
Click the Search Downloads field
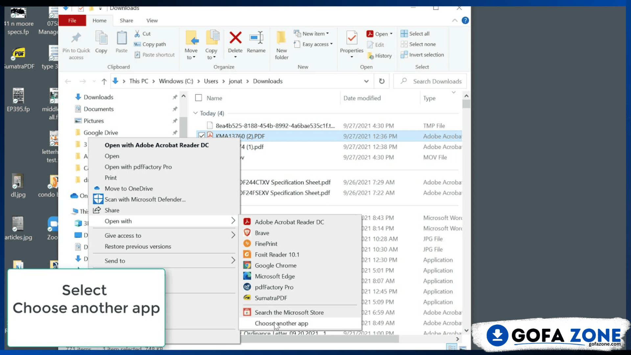430,81
